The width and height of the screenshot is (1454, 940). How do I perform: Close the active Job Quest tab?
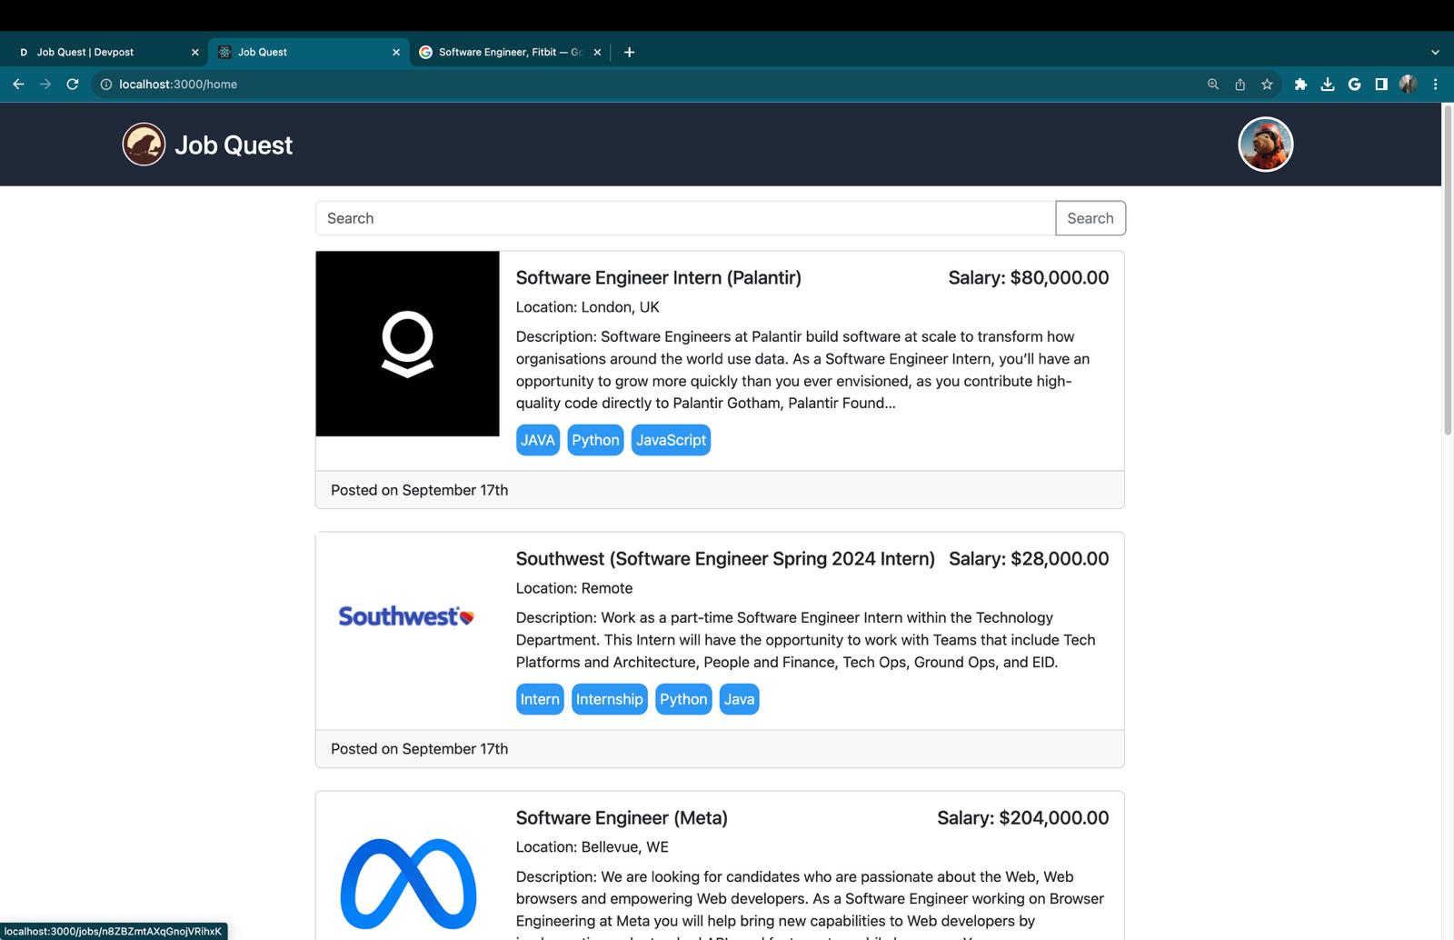396,52
